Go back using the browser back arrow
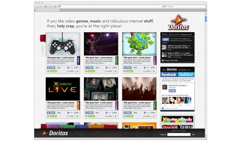Viewport: 245px width, 141px height. 37,6
